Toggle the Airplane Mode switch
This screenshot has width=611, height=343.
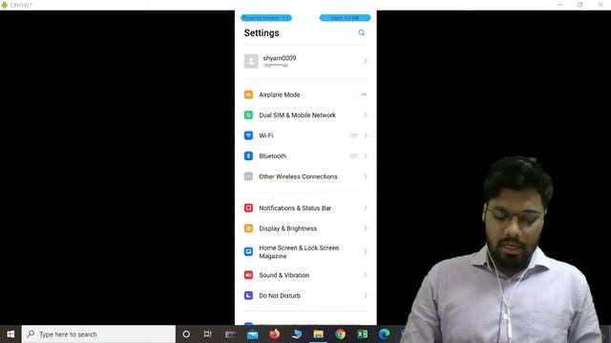click(359, 94)
